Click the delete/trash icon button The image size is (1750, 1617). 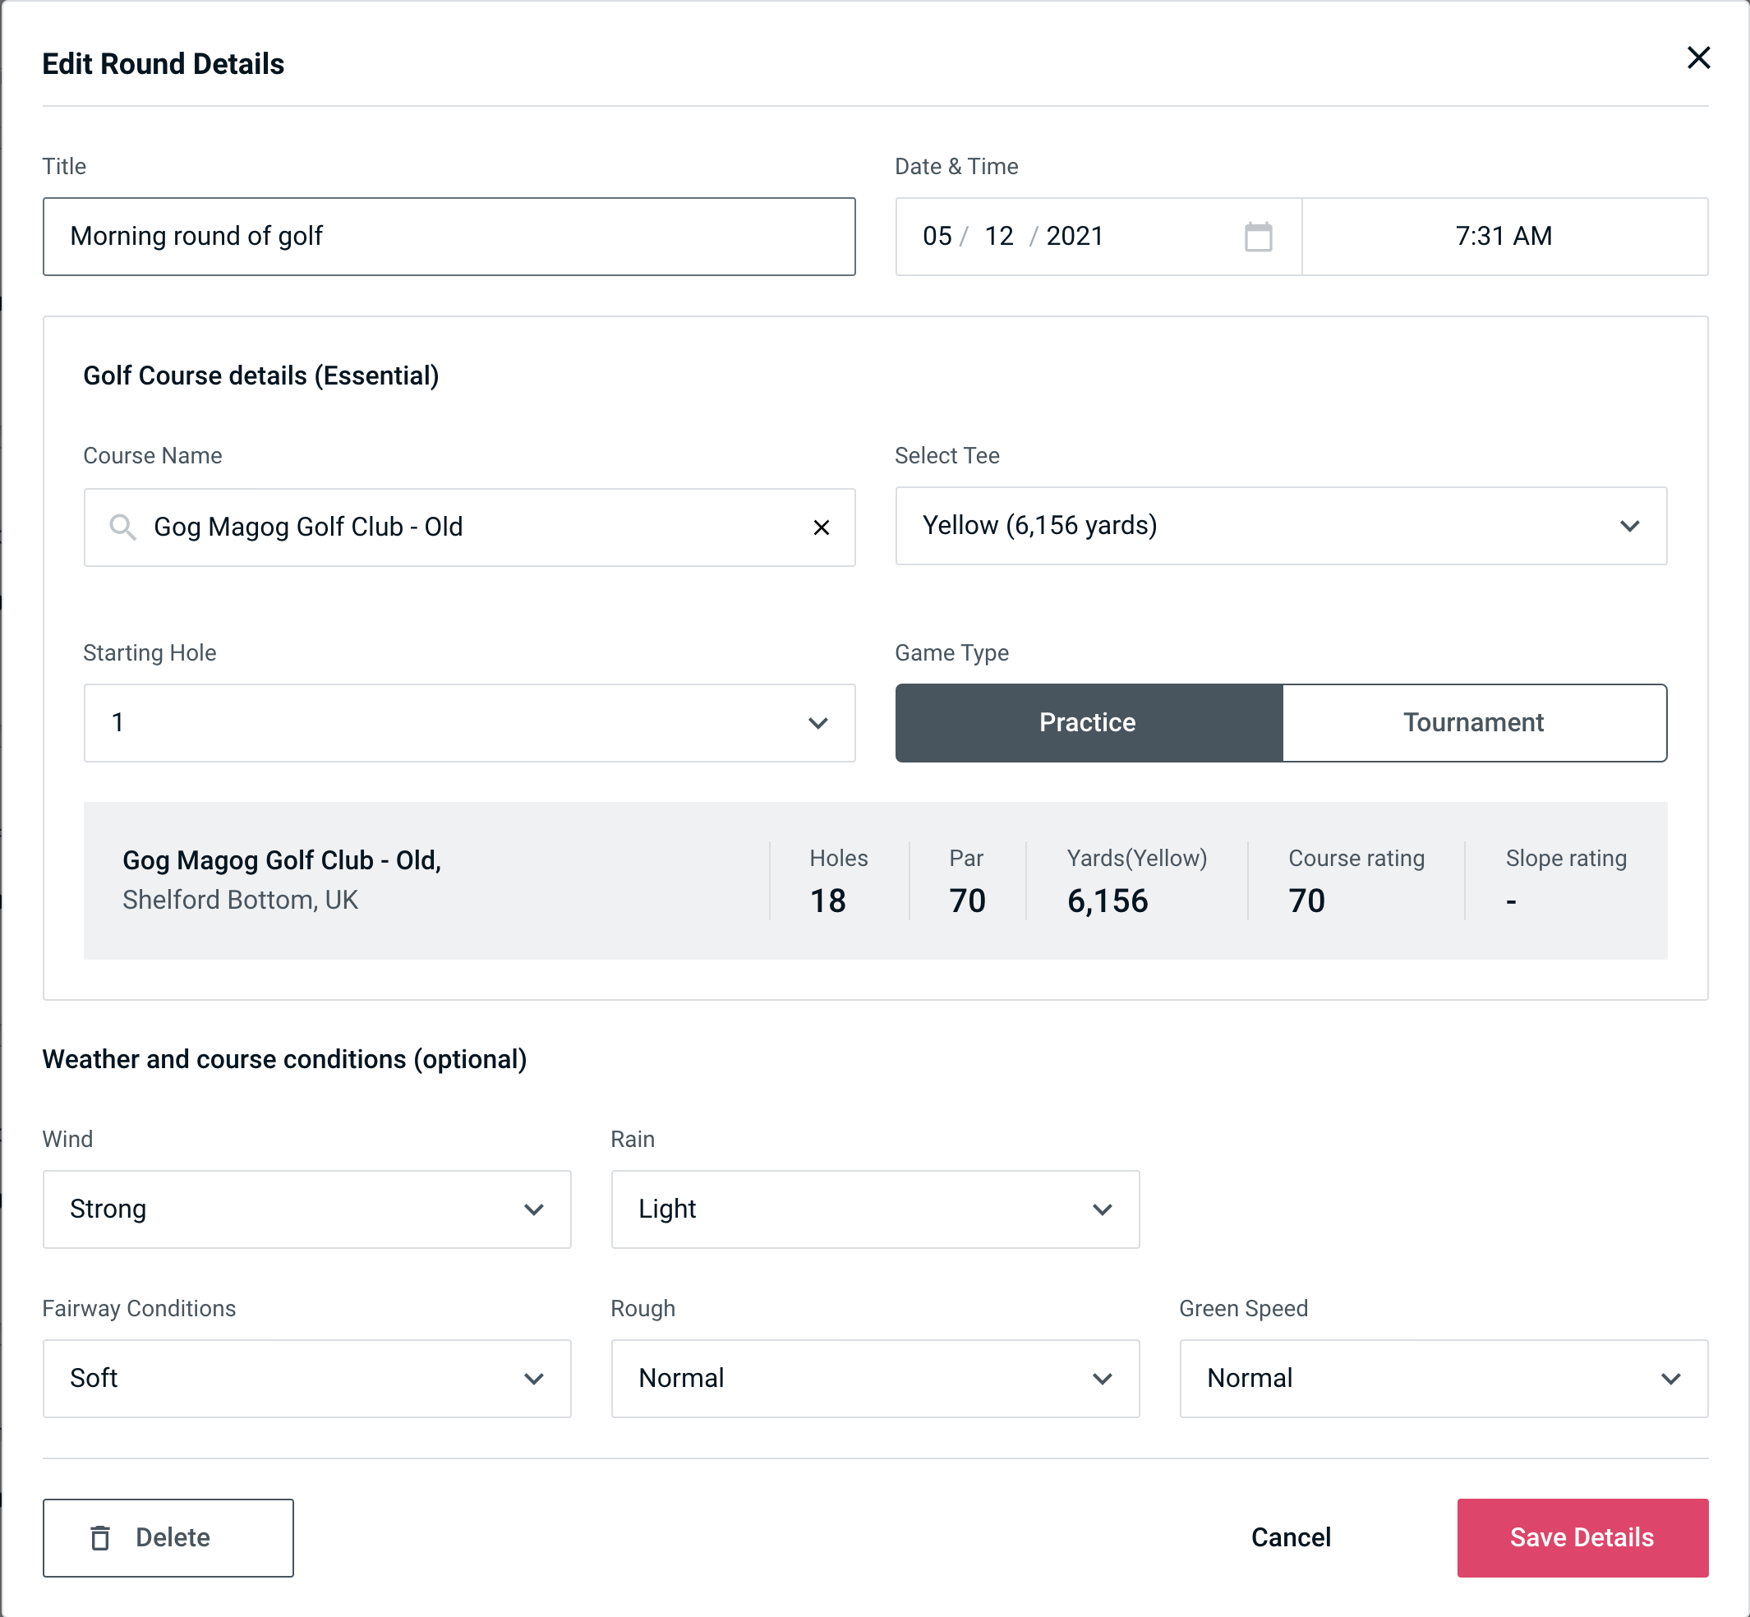102,1538
